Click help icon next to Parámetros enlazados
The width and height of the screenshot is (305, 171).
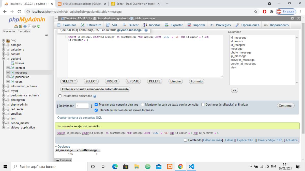point(95,96)
